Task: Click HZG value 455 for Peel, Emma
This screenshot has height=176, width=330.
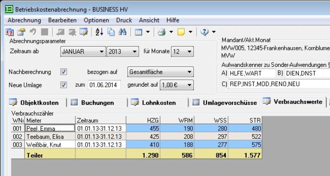Action: pyautogui.click(x=143, y=128)
